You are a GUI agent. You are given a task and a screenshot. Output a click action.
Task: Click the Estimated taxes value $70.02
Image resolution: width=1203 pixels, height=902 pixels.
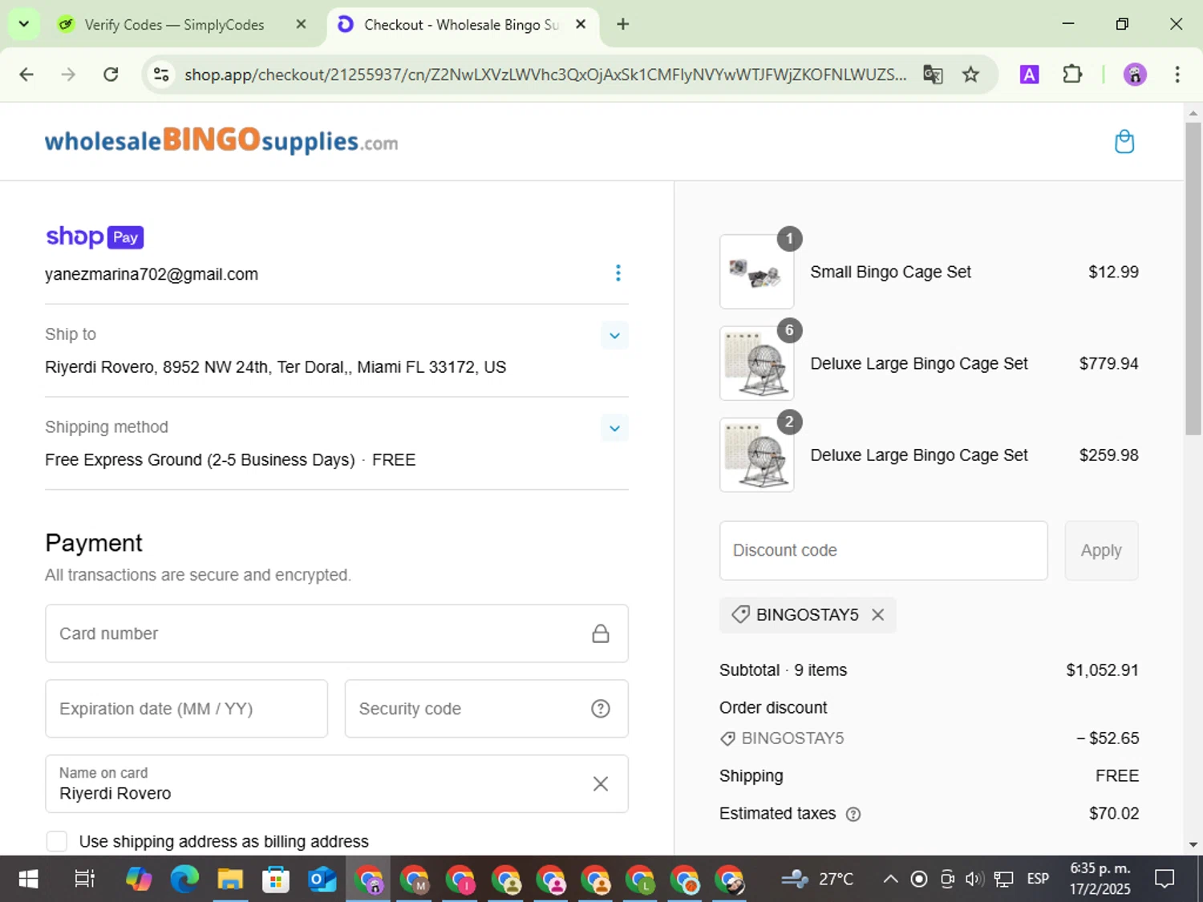coord(1114,814)
